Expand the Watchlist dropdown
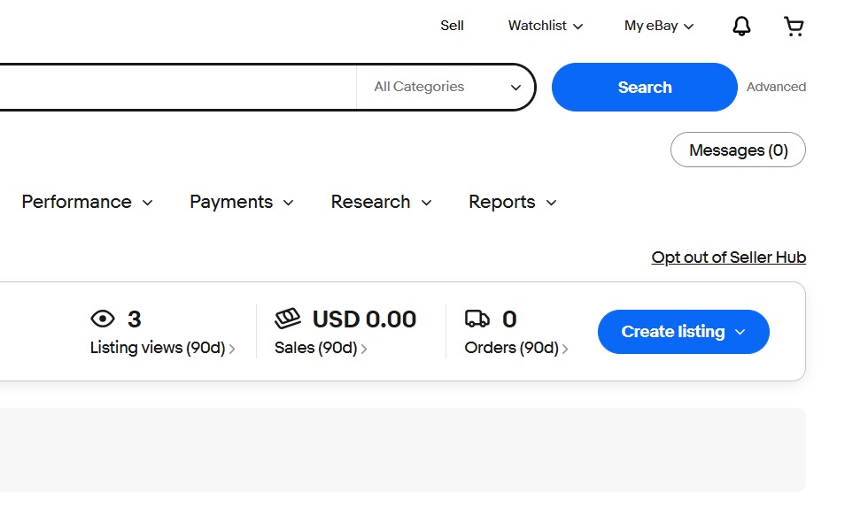 [546, 26]
